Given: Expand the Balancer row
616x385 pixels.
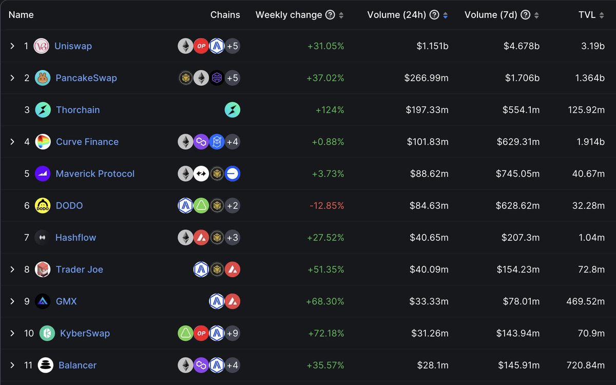Looking at the screenshot, I should click(12, 365).
